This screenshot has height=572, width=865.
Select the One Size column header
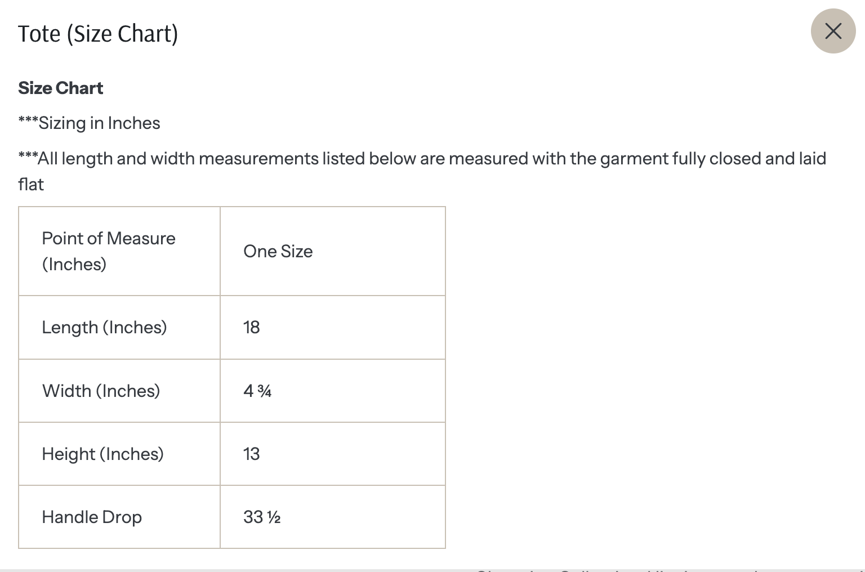(333, 251)
